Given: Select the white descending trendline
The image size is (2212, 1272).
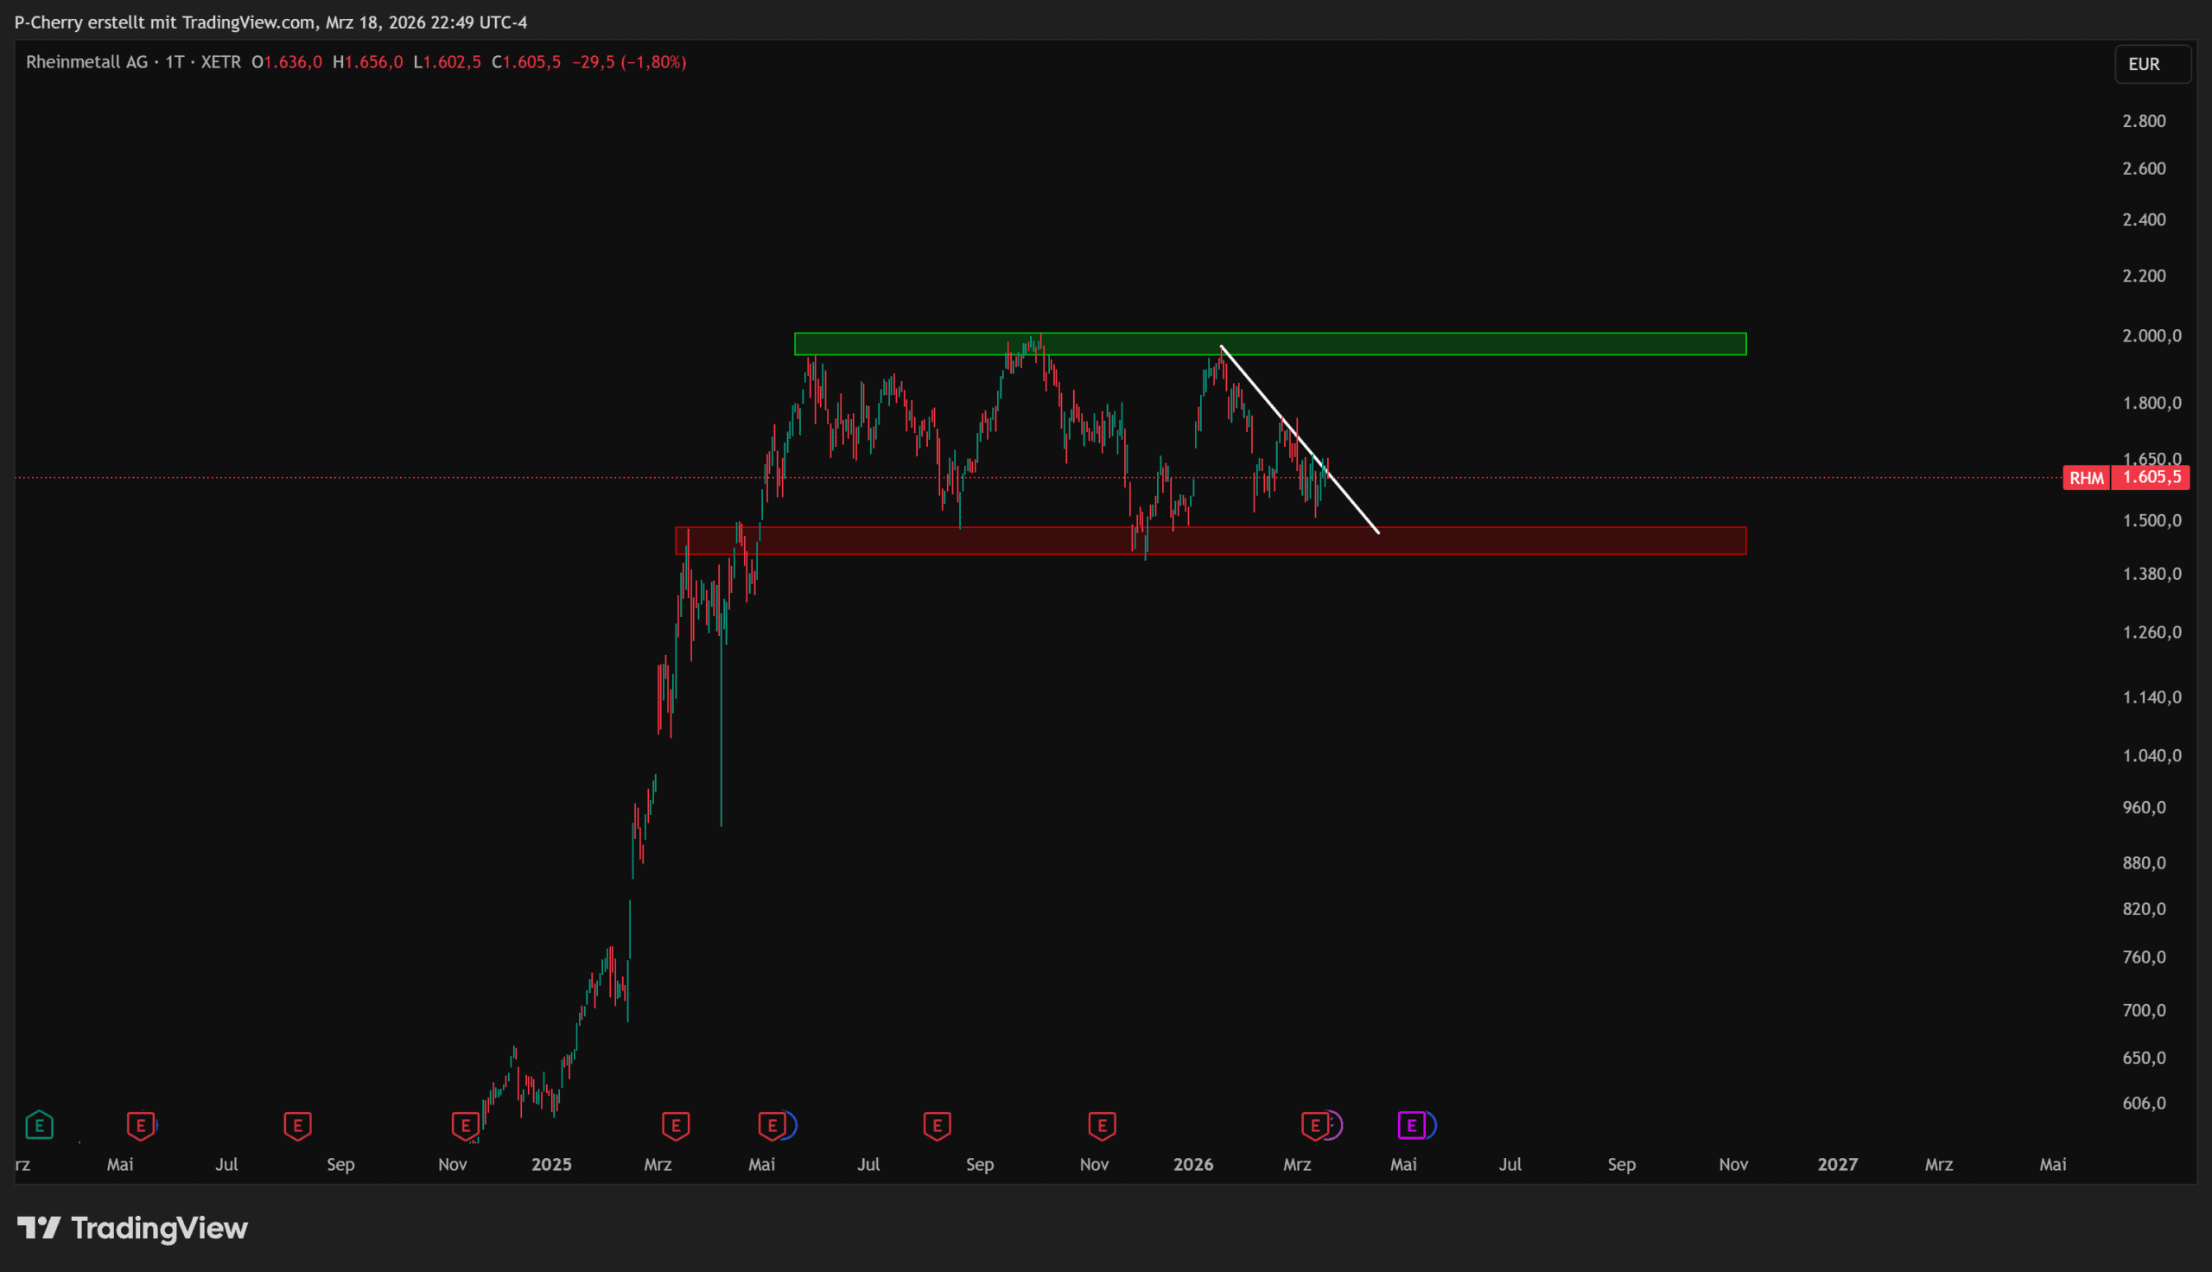Looking at the screenshot, I should (x=1354, y=504).
